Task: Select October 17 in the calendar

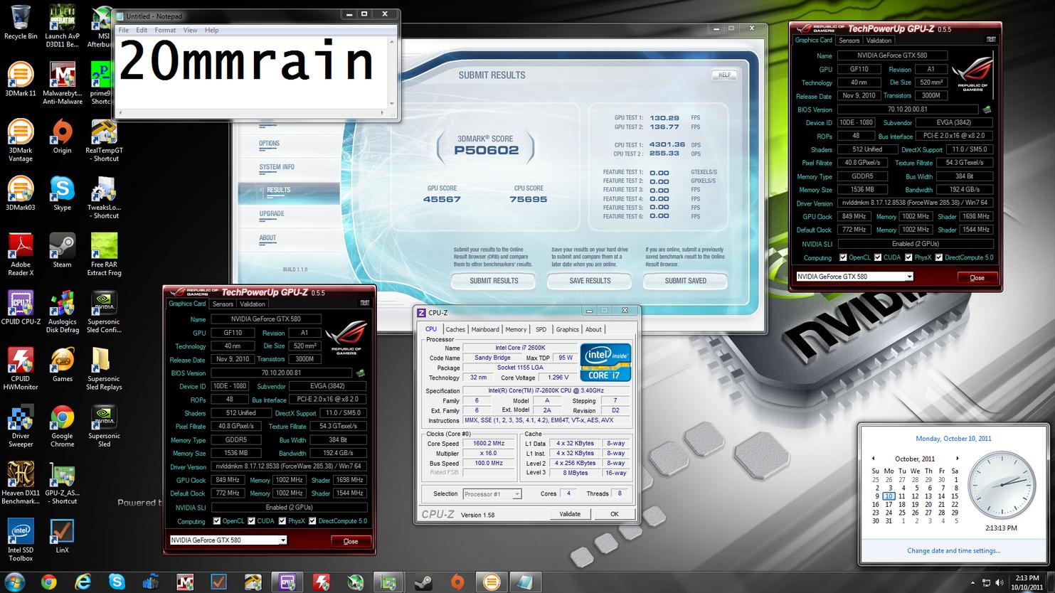Action: (889, 504)
